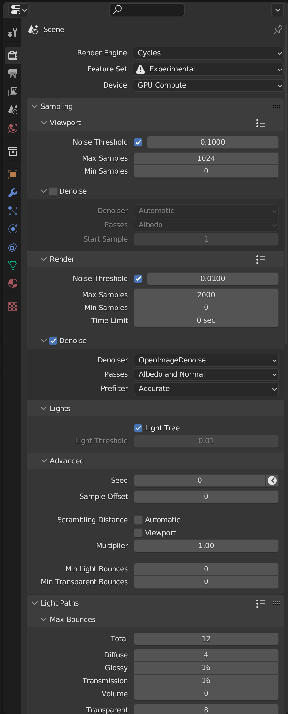The width and height of the screenshot is (288, 714).
Task: Open the View Layer properties tab
Action: 13,92
